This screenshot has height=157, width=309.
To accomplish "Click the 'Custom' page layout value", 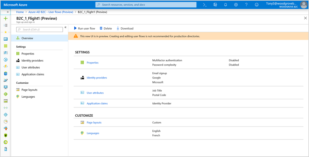I will coord(157,123).
